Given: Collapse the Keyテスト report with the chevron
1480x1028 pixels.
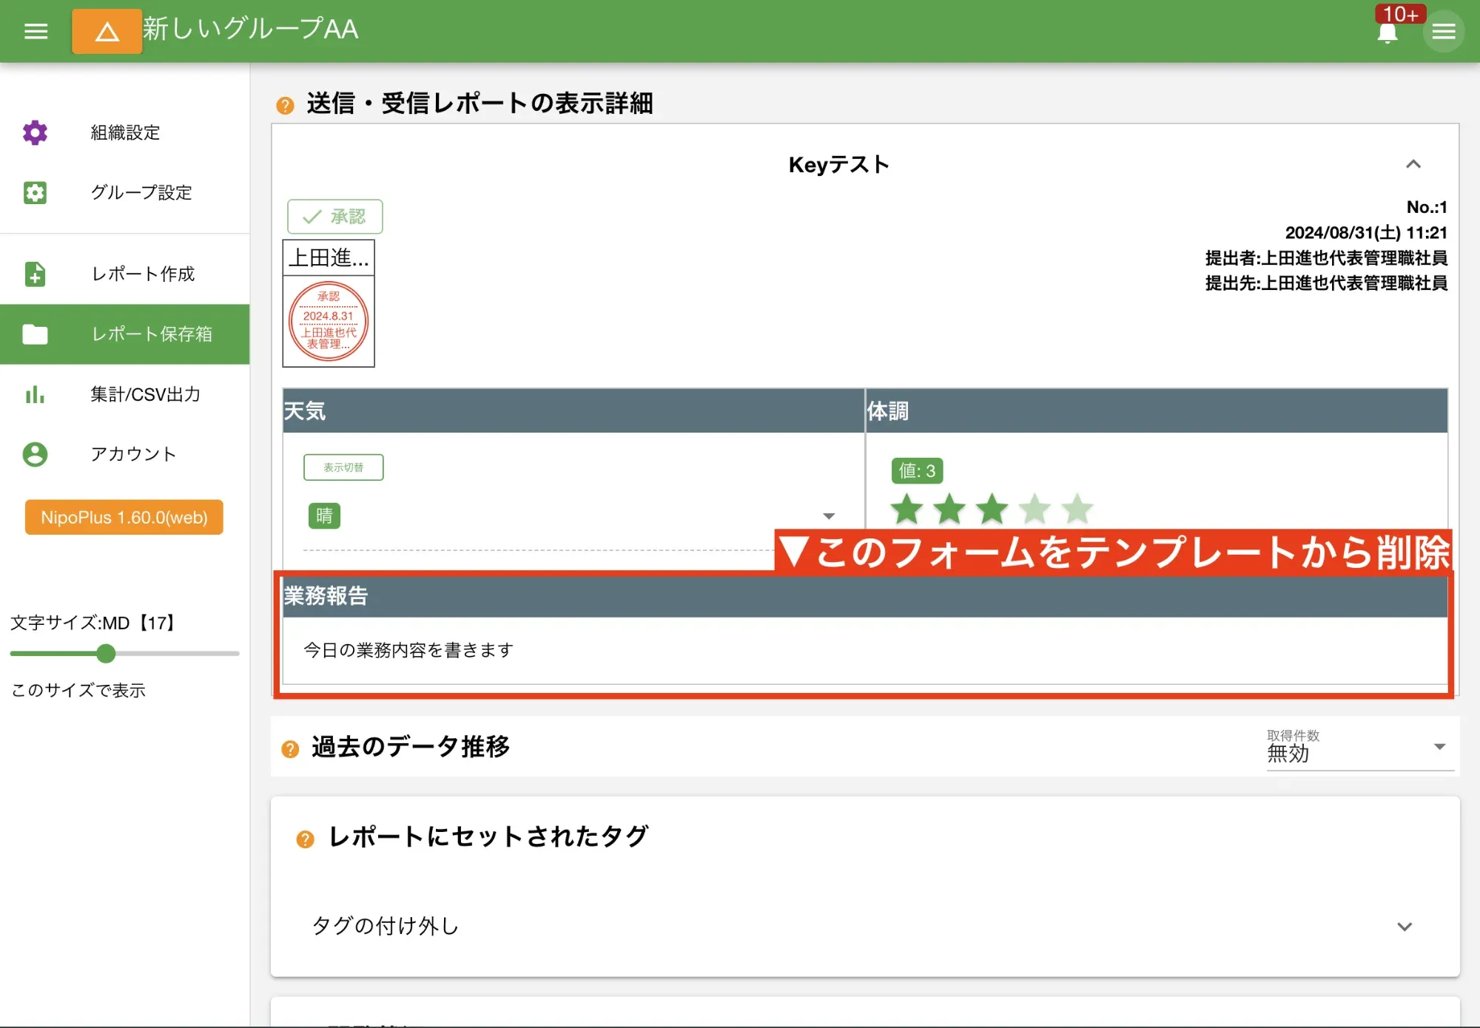Looking at the screenshot, I should pos(1414,164).
